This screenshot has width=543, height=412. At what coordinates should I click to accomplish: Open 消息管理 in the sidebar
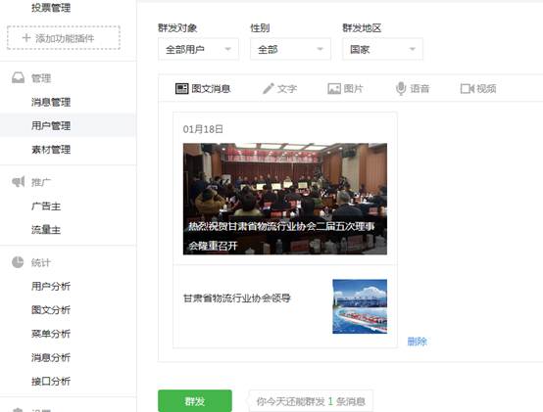tap(51, 102)
